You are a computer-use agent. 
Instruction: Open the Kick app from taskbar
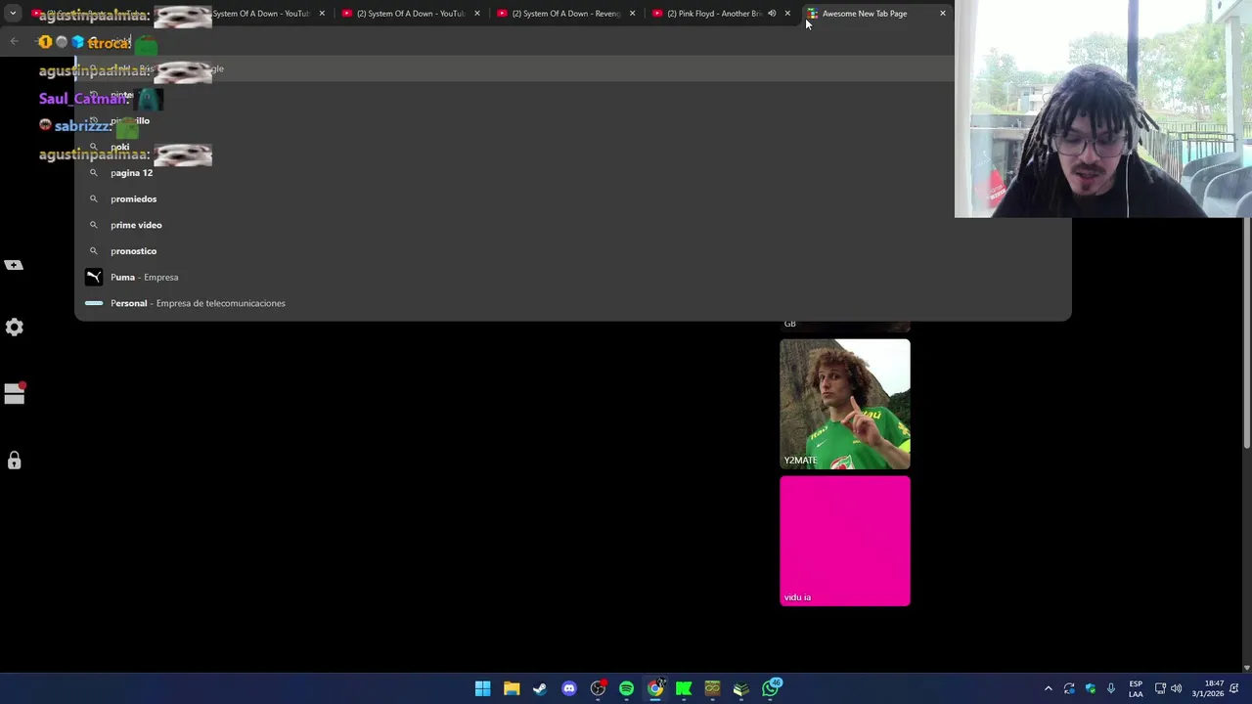tap(684, 688)
